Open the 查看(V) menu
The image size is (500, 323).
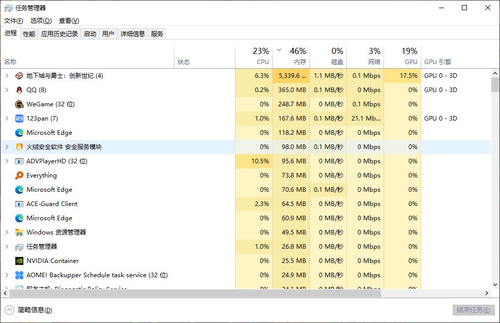pyautogui.click(x=69, y=21)
